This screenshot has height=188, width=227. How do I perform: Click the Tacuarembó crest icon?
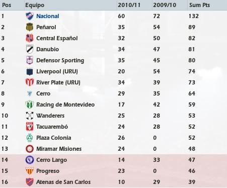(30, 127)
